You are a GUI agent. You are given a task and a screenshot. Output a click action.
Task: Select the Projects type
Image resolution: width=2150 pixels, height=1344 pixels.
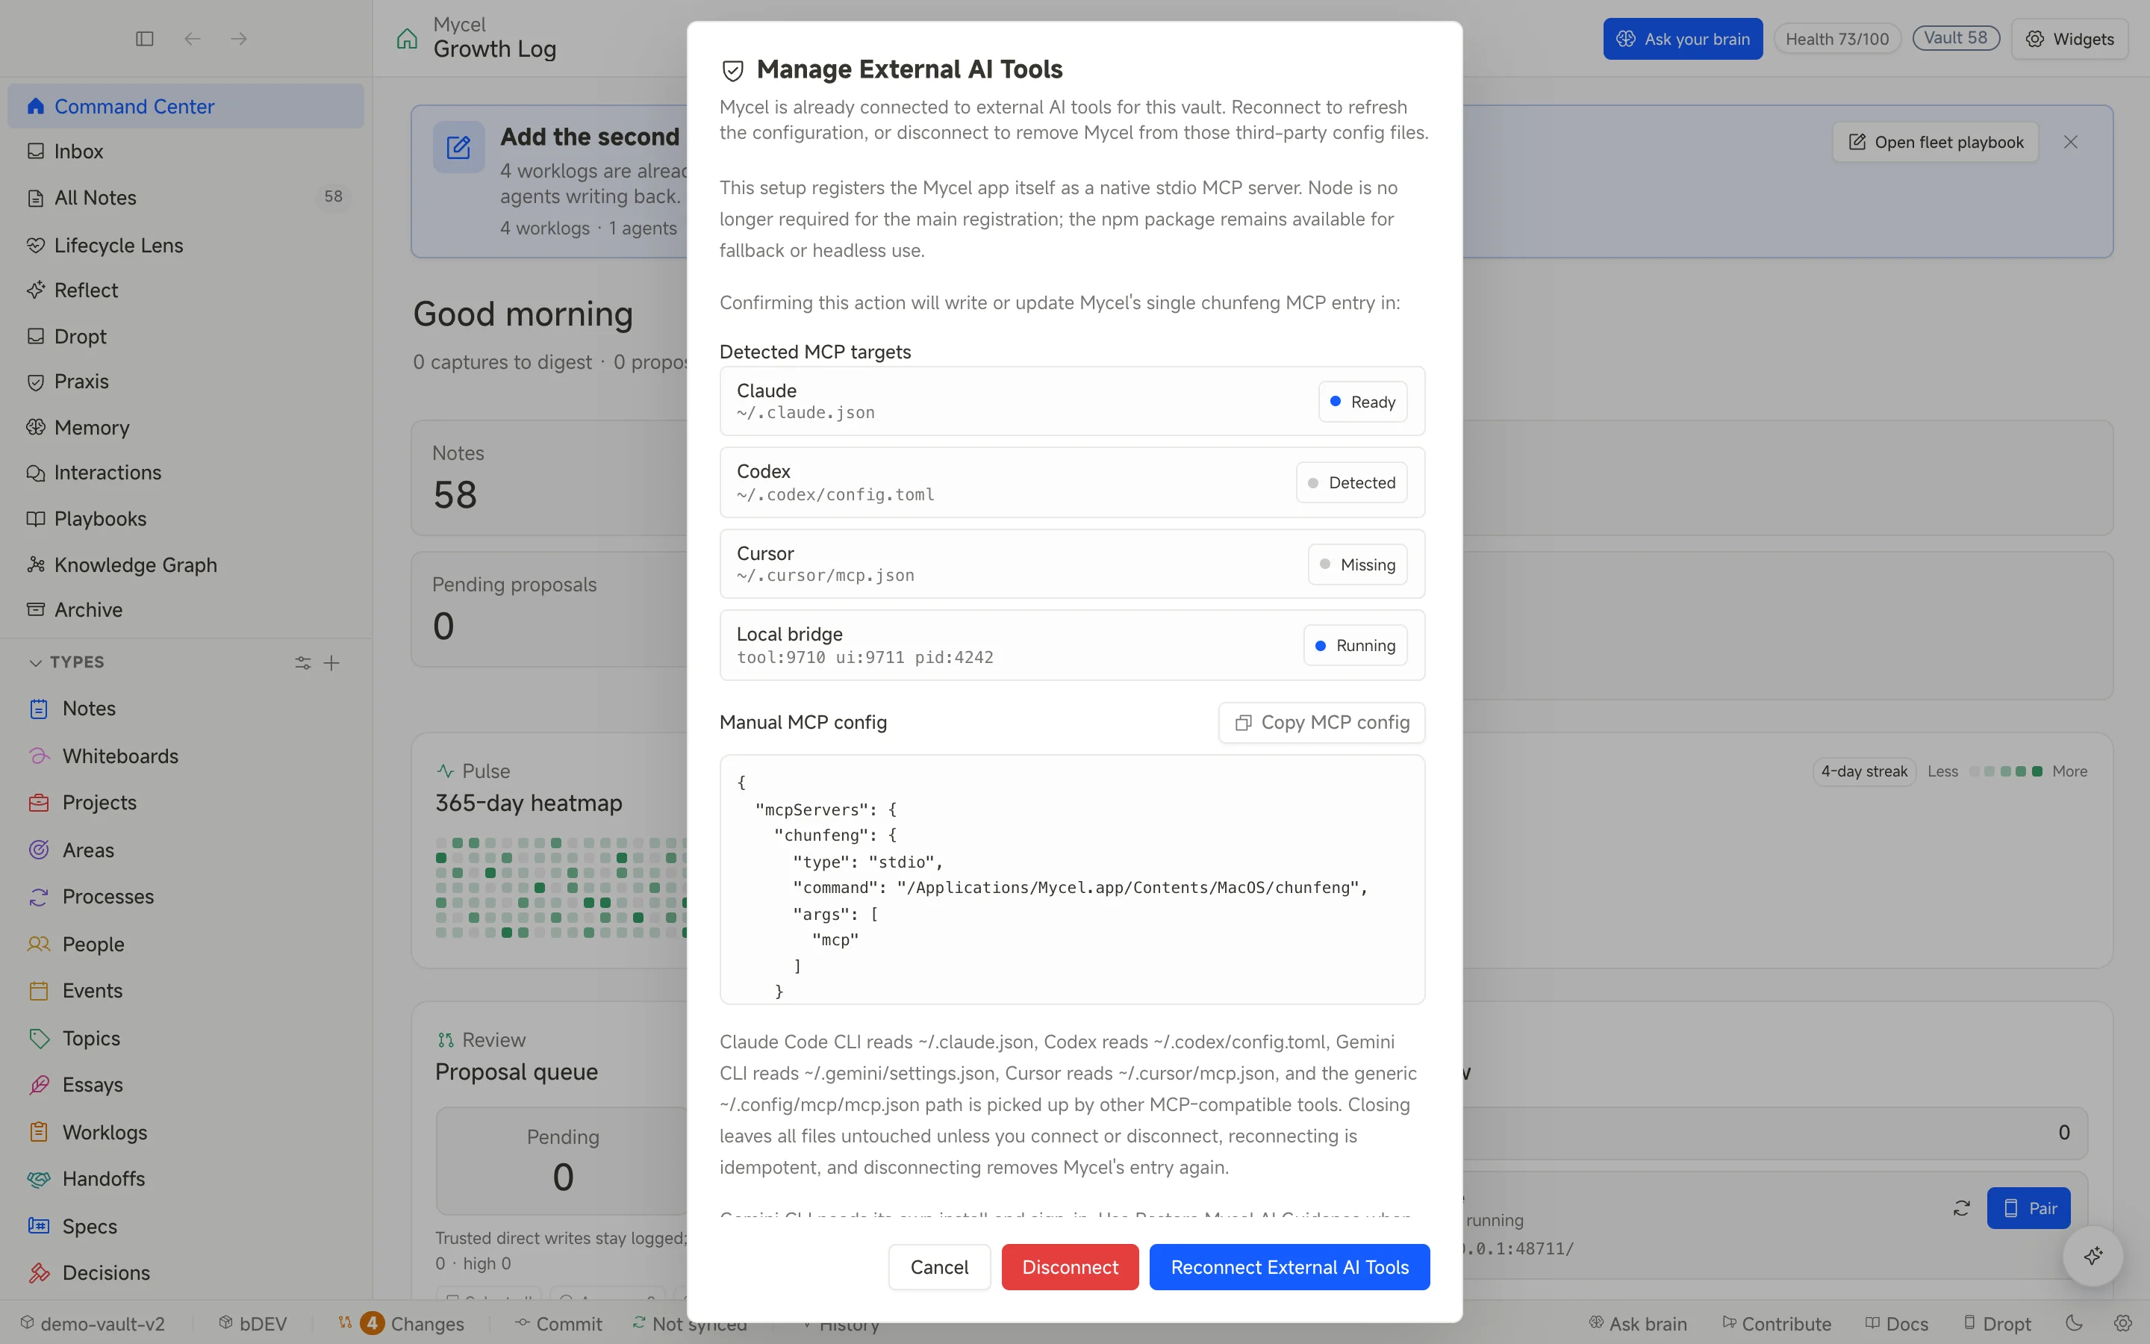(186, 803)
